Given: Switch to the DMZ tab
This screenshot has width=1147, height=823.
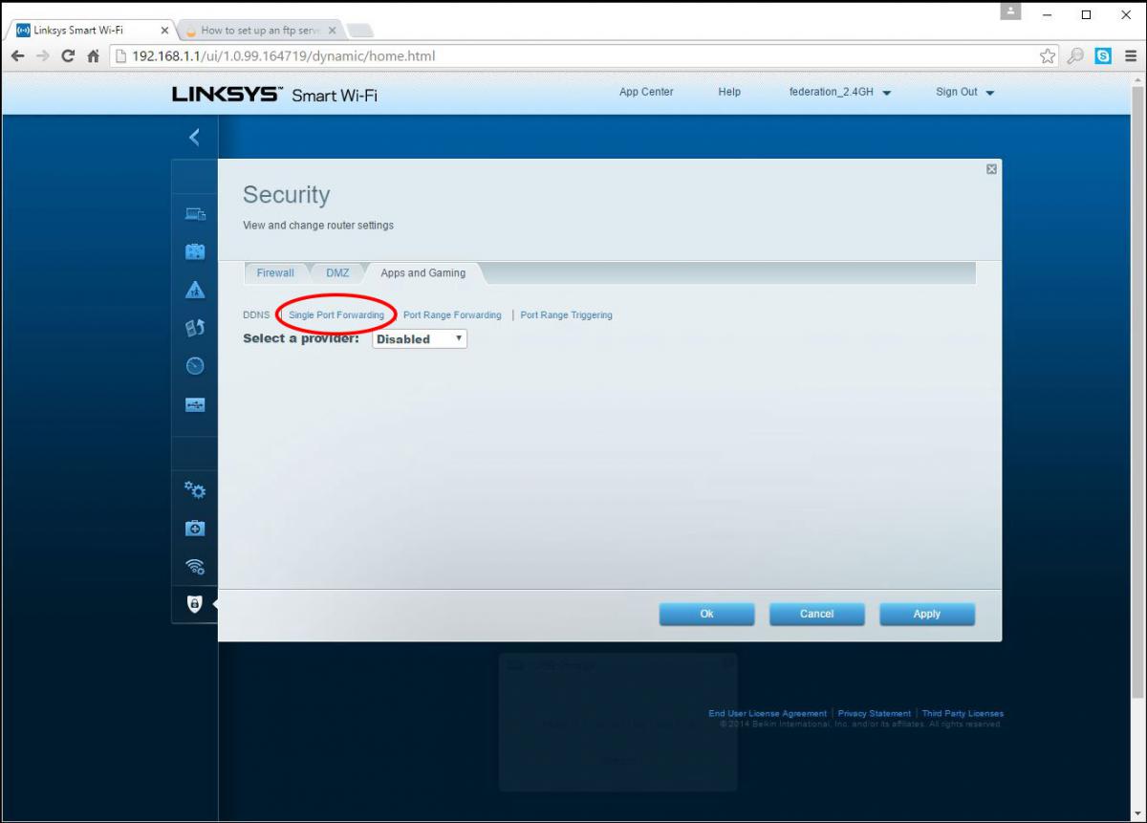Looking at the screenshot, I should (x=337, y=273).
